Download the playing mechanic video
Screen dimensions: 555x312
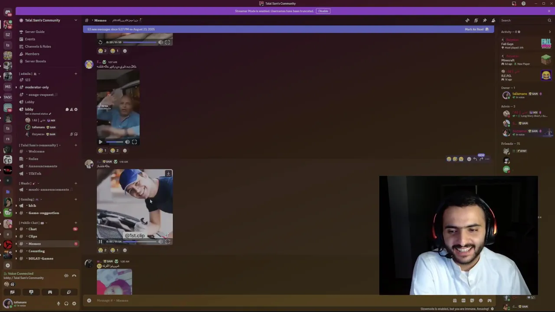168,174
